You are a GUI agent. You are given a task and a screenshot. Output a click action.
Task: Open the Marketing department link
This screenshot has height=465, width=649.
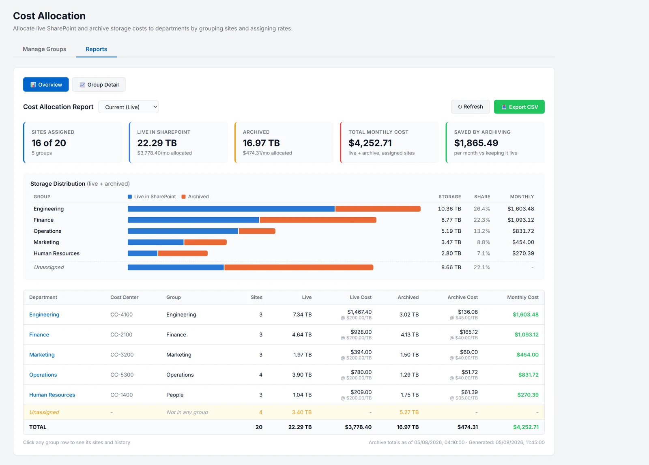pos(42,355)
